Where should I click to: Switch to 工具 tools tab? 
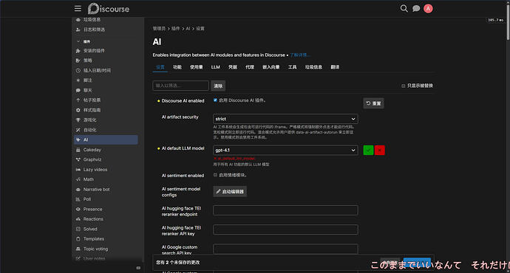pyautogui.click(x=292, y=67)
